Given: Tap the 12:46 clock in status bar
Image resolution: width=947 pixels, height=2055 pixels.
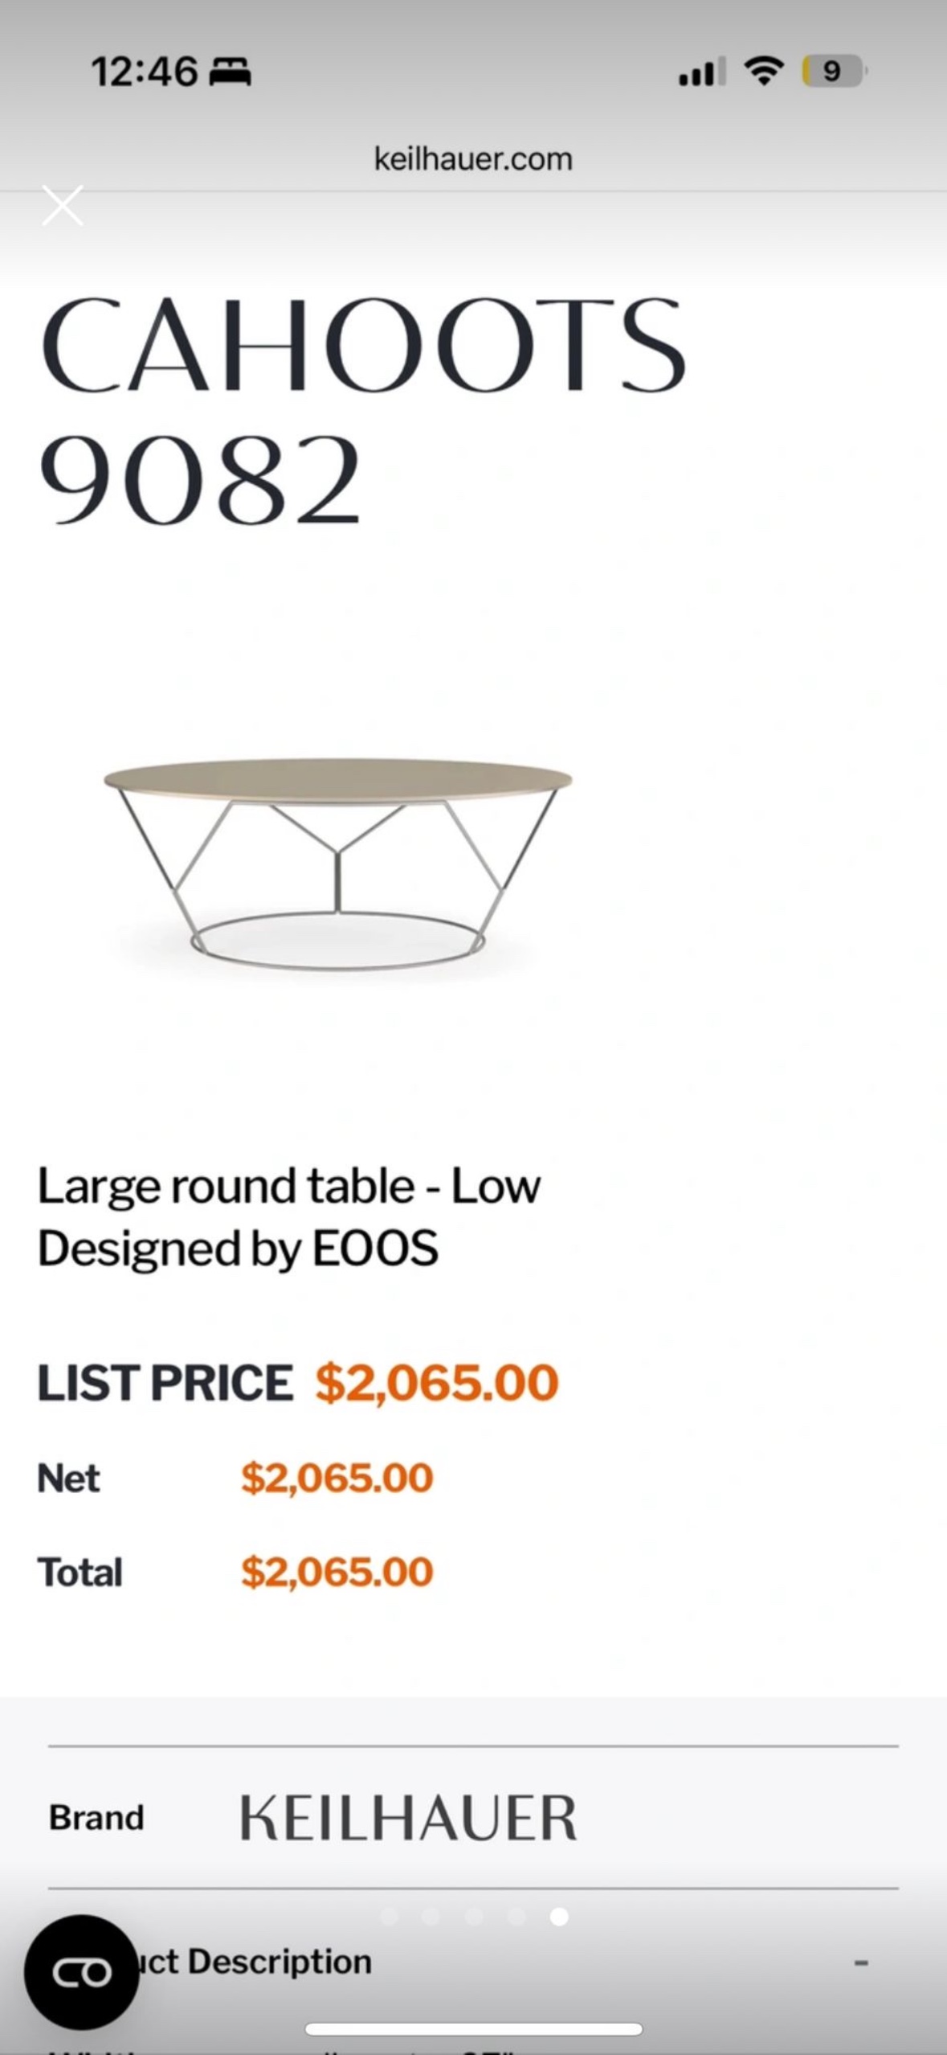Looking at the screenshot, I should pos(145,72).
